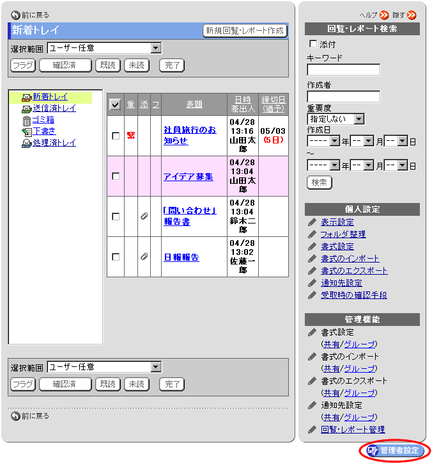Click pencil icon beside フォルダ整理
Image resolution: width=432 pixels, height=463 pixels.
(x=312, y=234)
